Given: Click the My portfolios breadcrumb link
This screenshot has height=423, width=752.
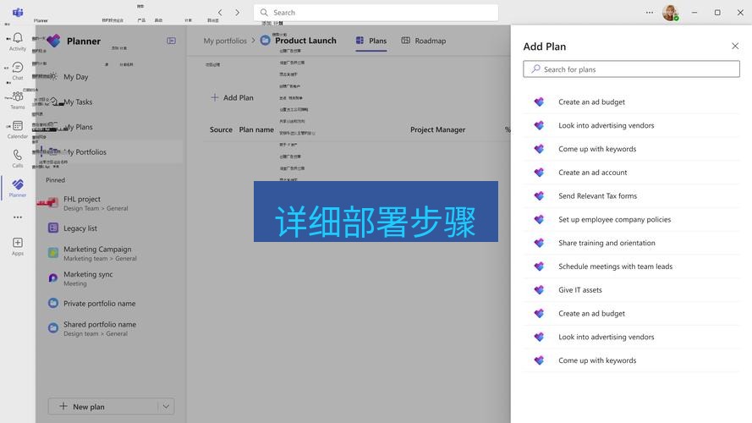Looking at the screenshot, I should tap(225, 41).
